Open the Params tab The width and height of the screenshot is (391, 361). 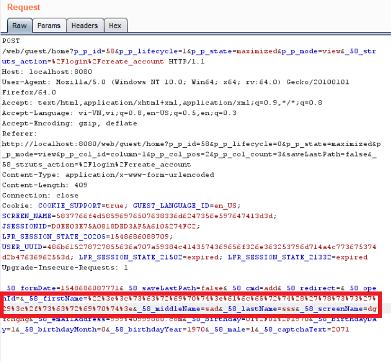[x=49, y=25]
